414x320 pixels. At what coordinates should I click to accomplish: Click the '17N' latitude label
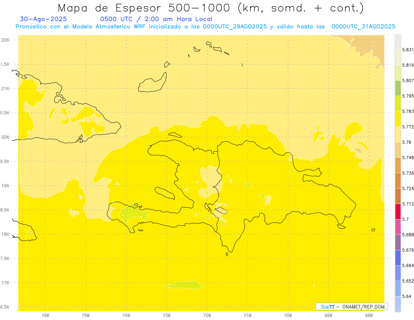tap(5, 283)
